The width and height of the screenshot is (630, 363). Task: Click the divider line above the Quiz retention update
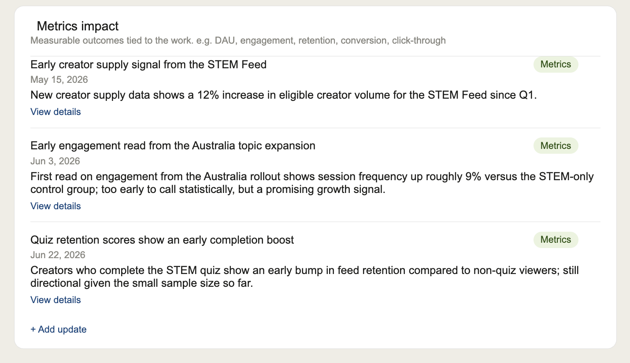click(x=315, y=222)
